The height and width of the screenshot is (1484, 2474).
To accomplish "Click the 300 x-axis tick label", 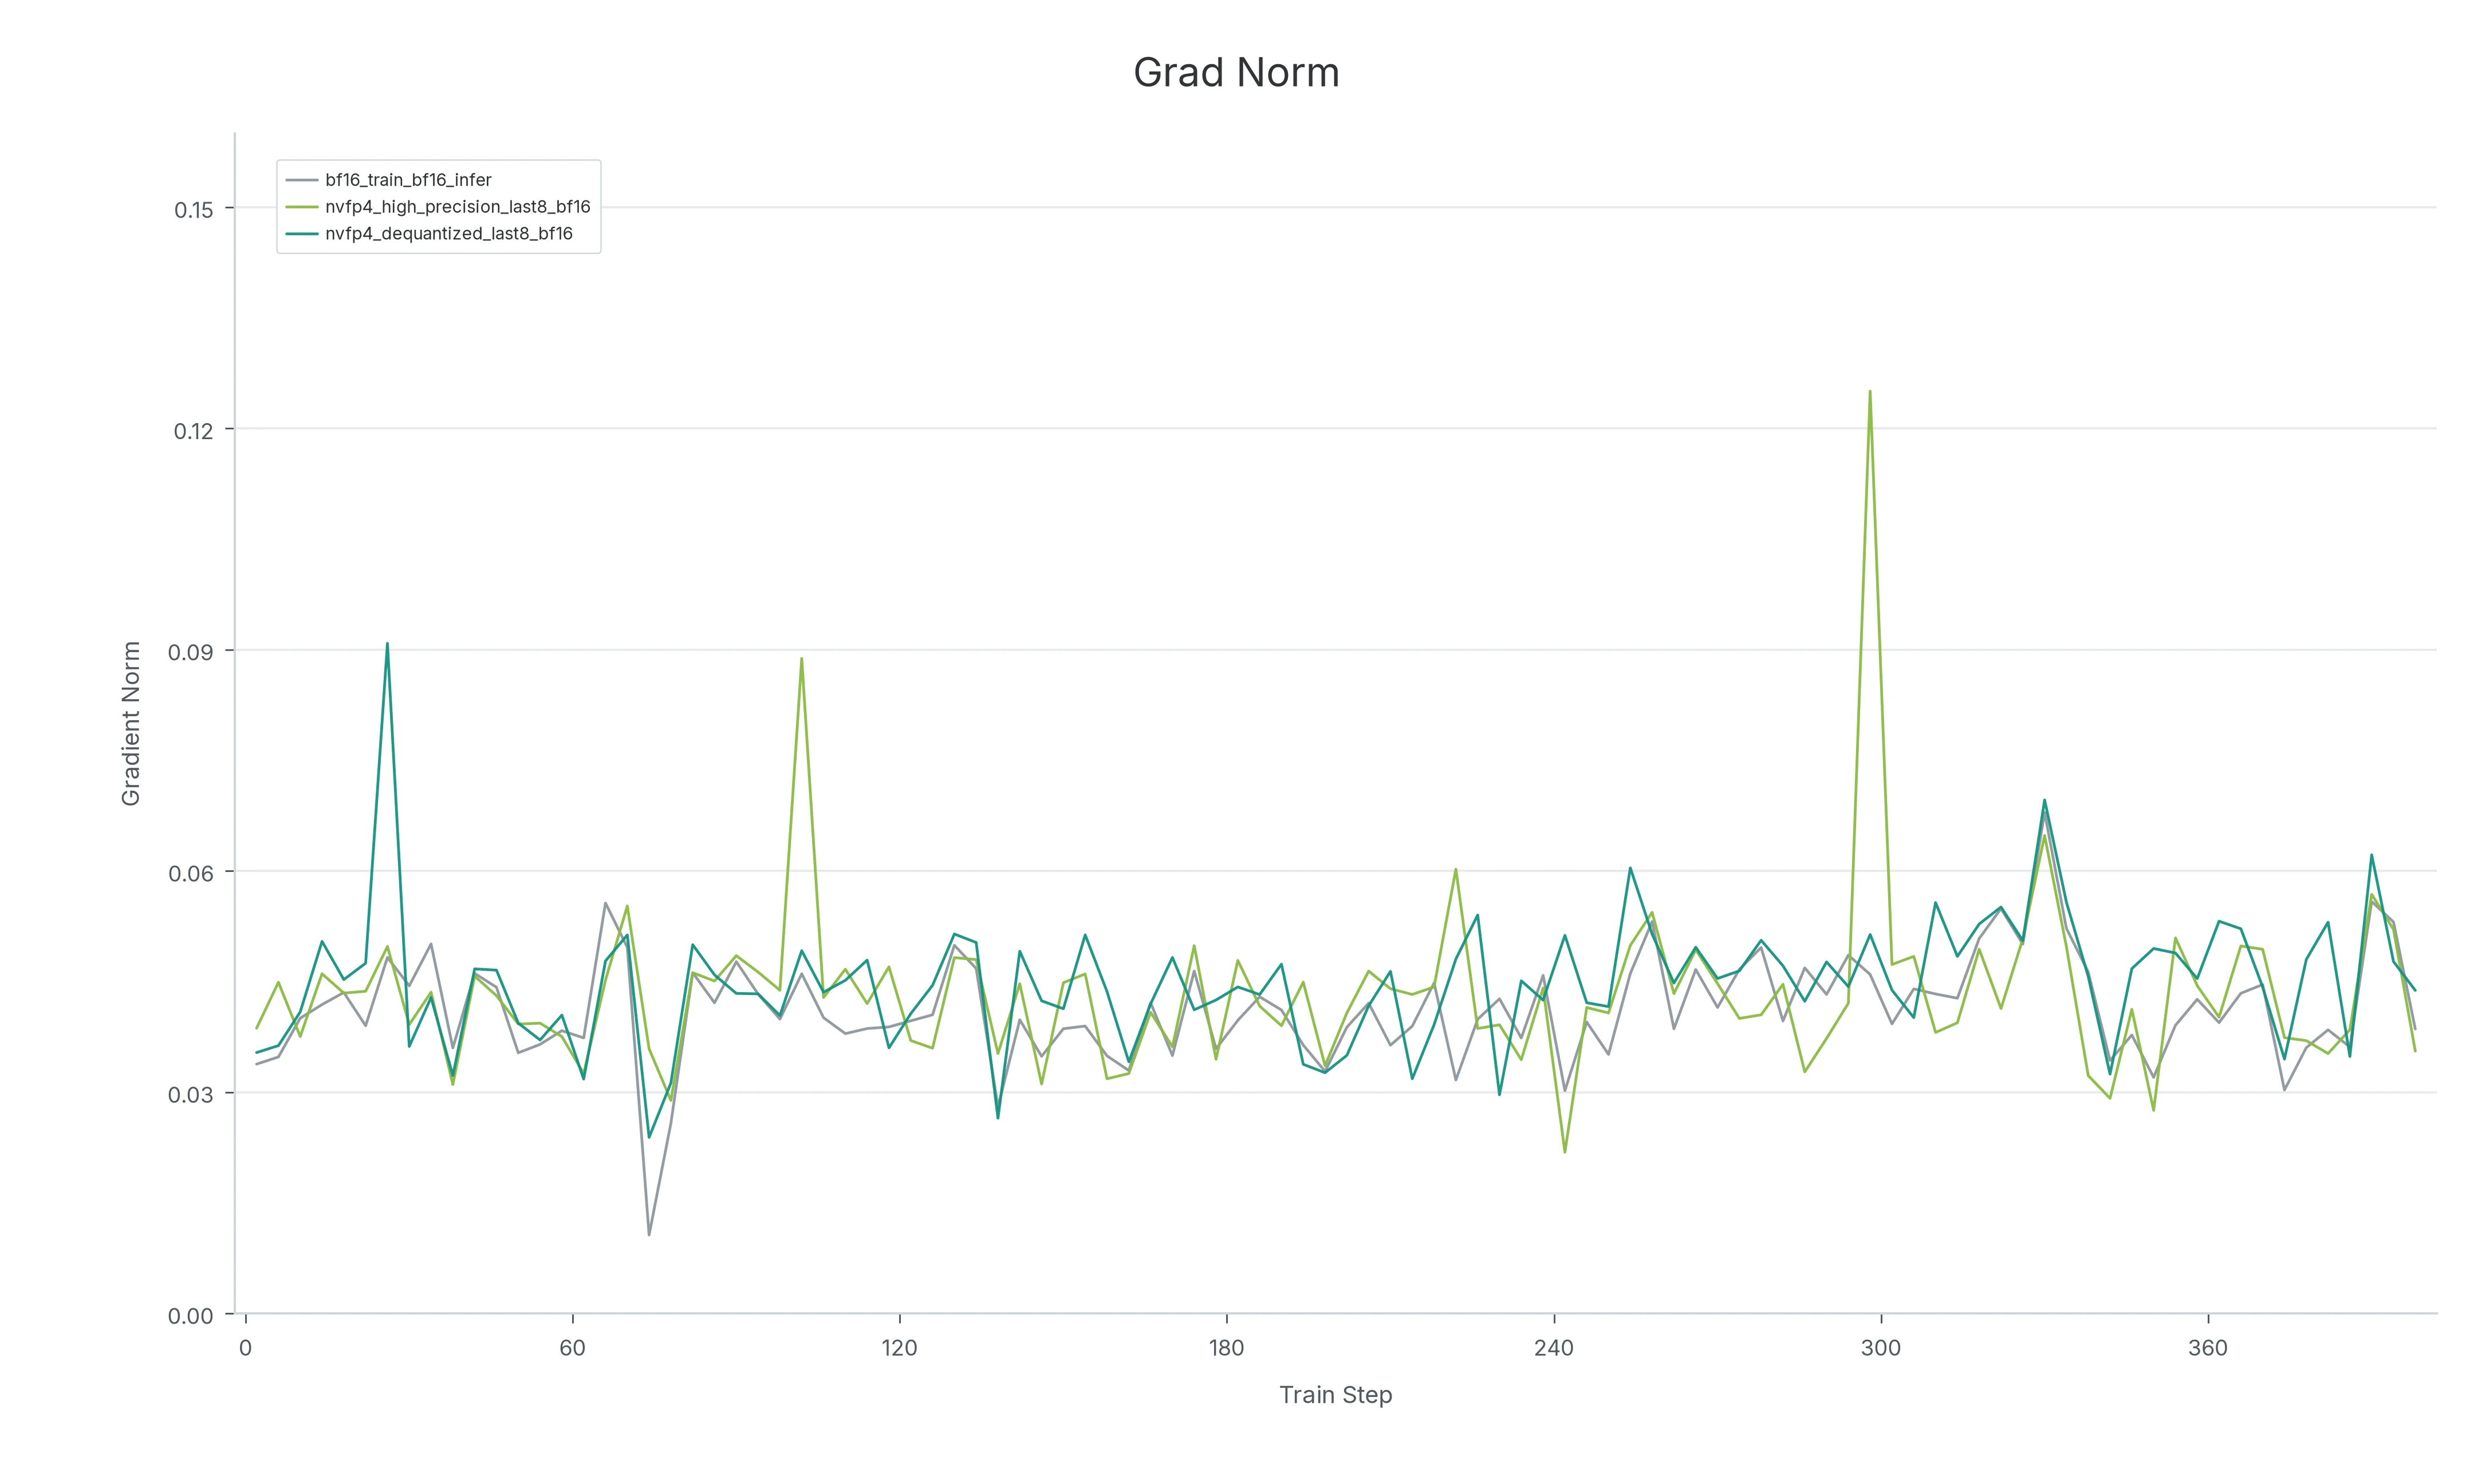I will coord(1881,1348).
